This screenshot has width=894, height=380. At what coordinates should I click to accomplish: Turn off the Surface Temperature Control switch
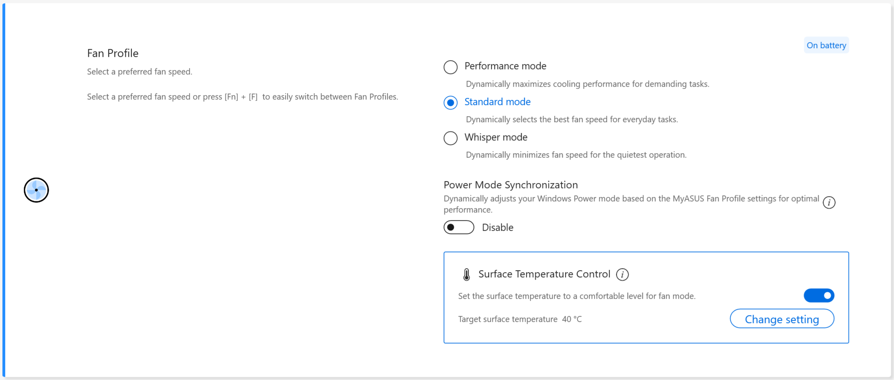(x=819, y=296)
